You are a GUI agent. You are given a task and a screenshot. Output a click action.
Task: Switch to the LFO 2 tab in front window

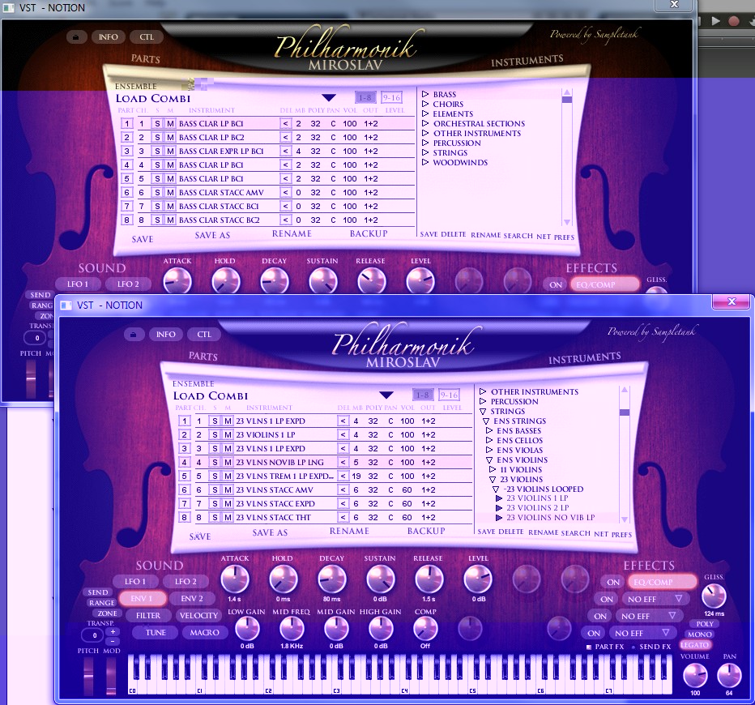tap(186, 582)
